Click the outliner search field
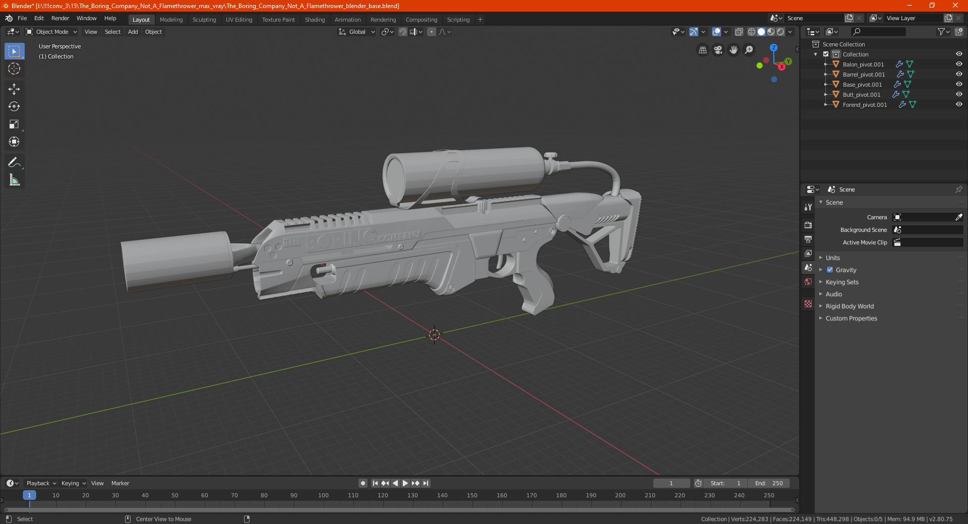 point(878,32)
